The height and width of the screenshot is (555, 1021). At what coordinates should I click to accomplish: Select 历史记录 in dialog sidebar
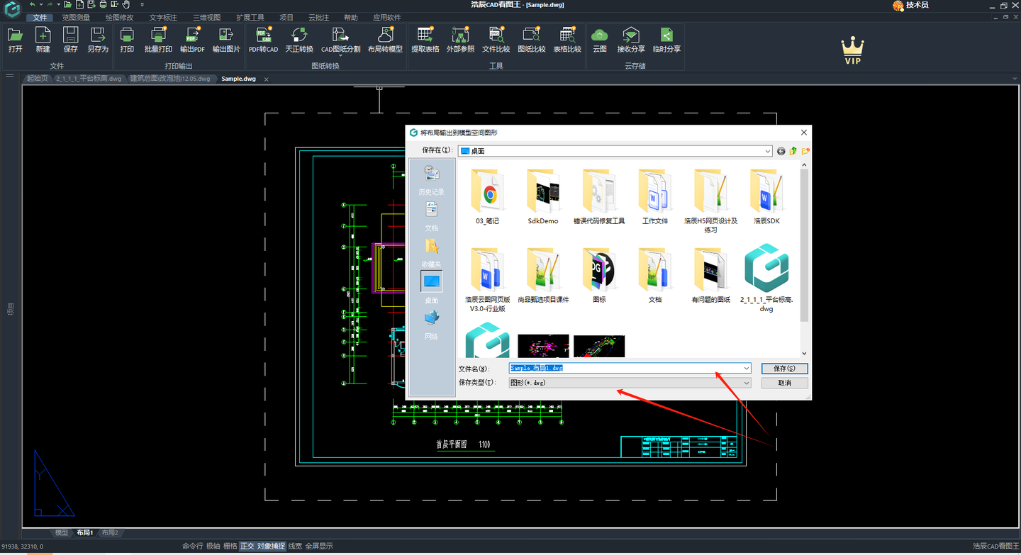pos(432,180)
